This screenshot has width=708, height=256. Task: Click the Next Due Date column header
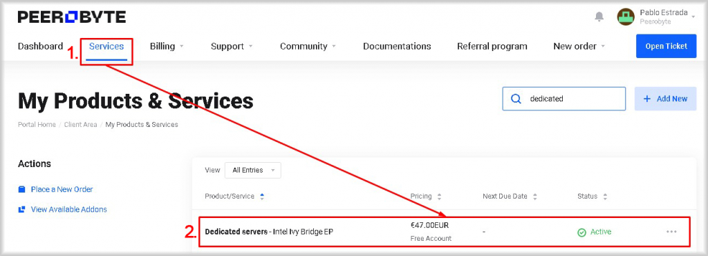(x=505, y=197)
